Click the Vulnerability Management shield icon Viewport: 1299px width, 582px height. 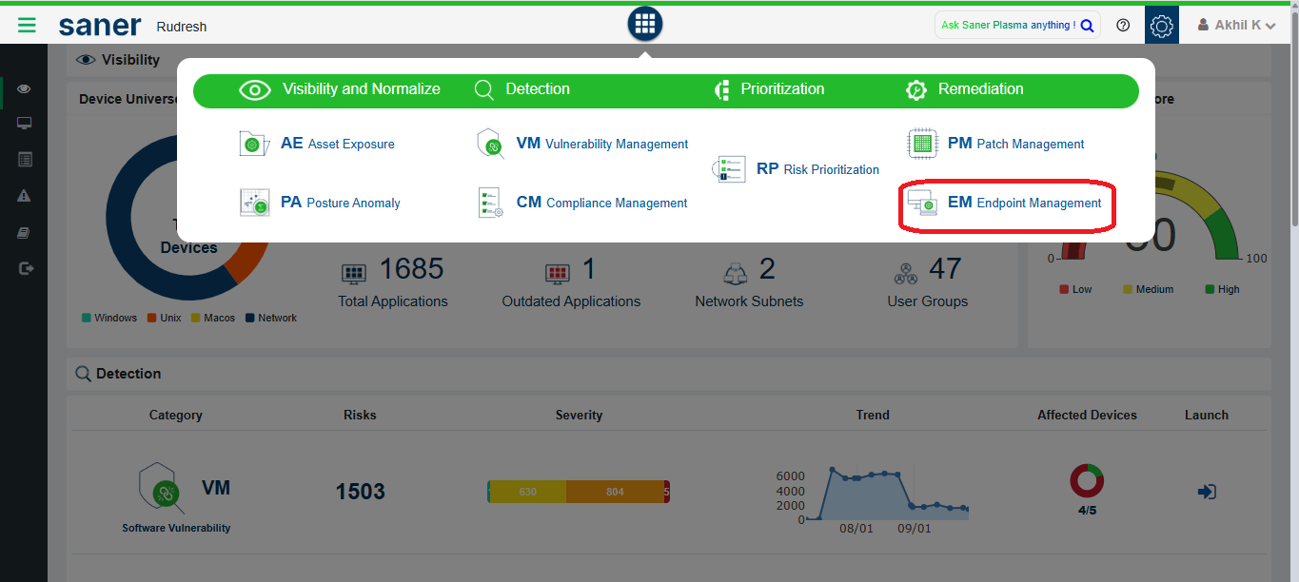[x=490, y=144]
